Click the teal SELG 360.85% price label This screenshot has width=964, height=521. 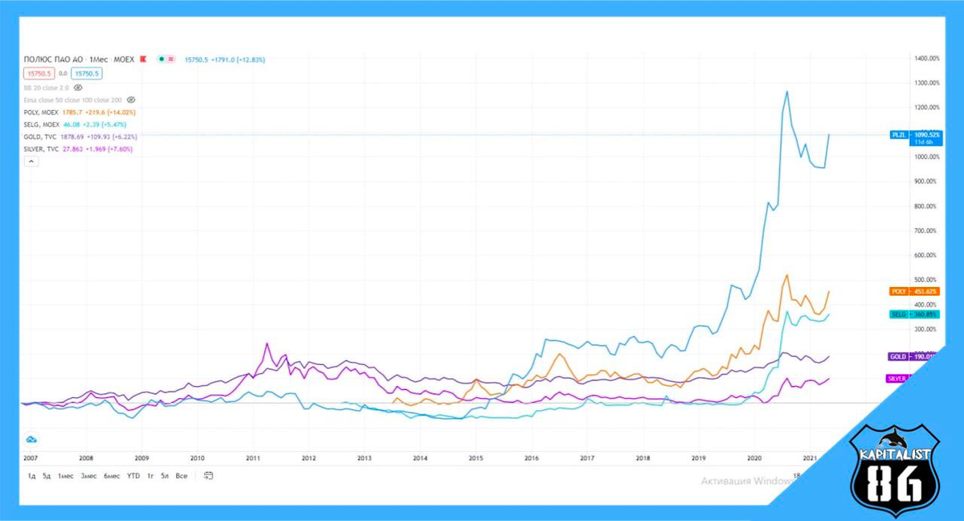pyautogui.click(x=913, y=315)
